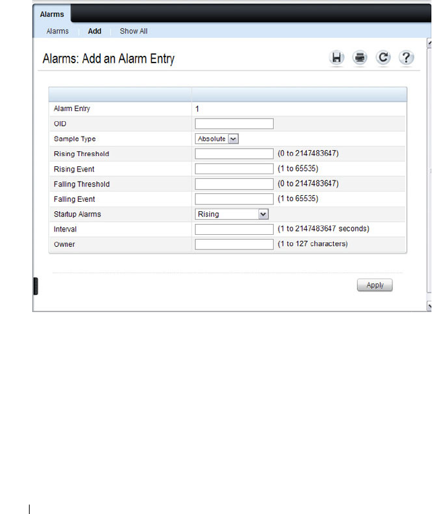Click the Alarm Entry value 1
The height and width of the screenshot is (514, 432).
197,109
